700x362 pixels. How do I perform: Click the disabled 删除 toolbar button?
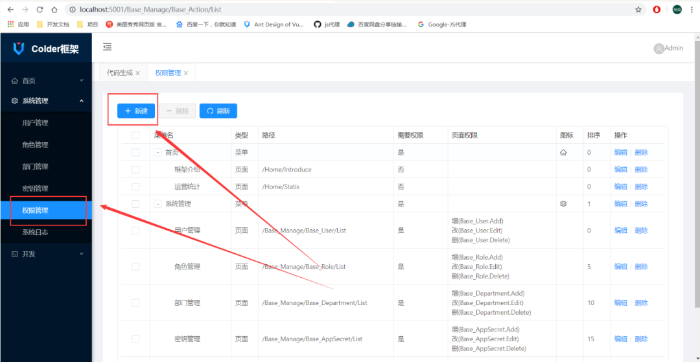(x=177, y=111)
